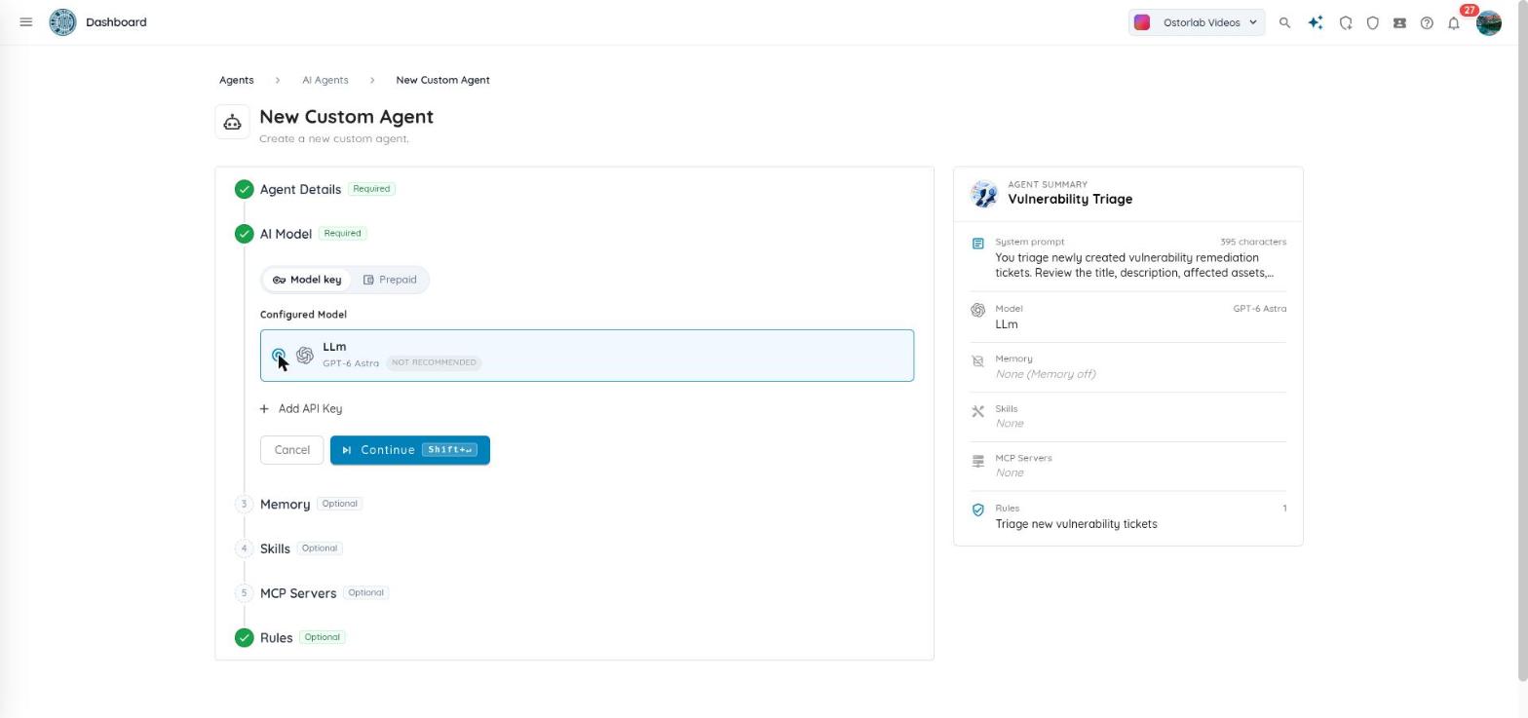Click 'None (Memory off)' in summary
The height and width of the screenshot is (718, 1528).
pos(1045,374)
